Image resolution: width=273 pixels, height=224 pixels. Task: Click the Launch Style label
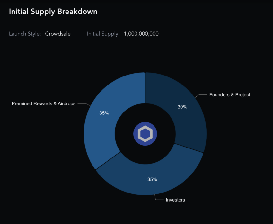[x=25, y=34]
